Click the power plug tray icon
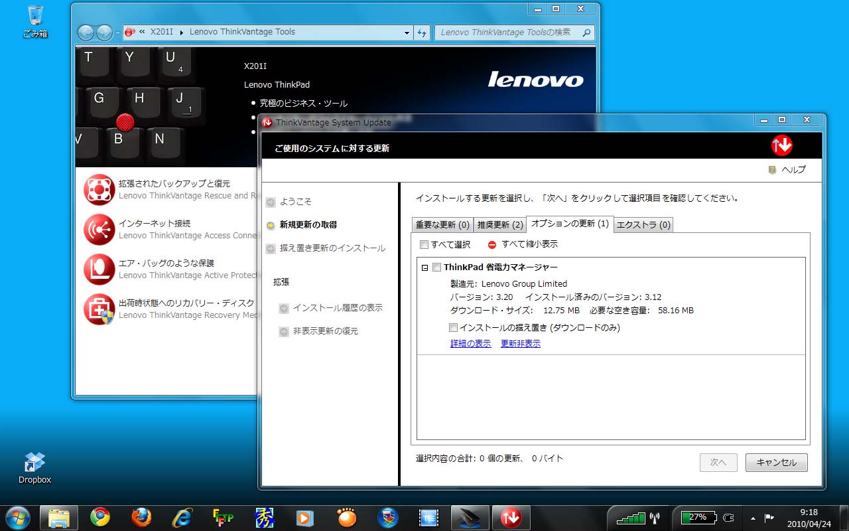 coord(729,517)
